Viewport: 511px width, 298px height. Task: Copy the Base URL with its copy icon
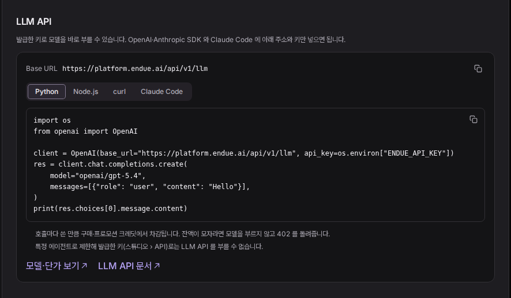(478, 69)
